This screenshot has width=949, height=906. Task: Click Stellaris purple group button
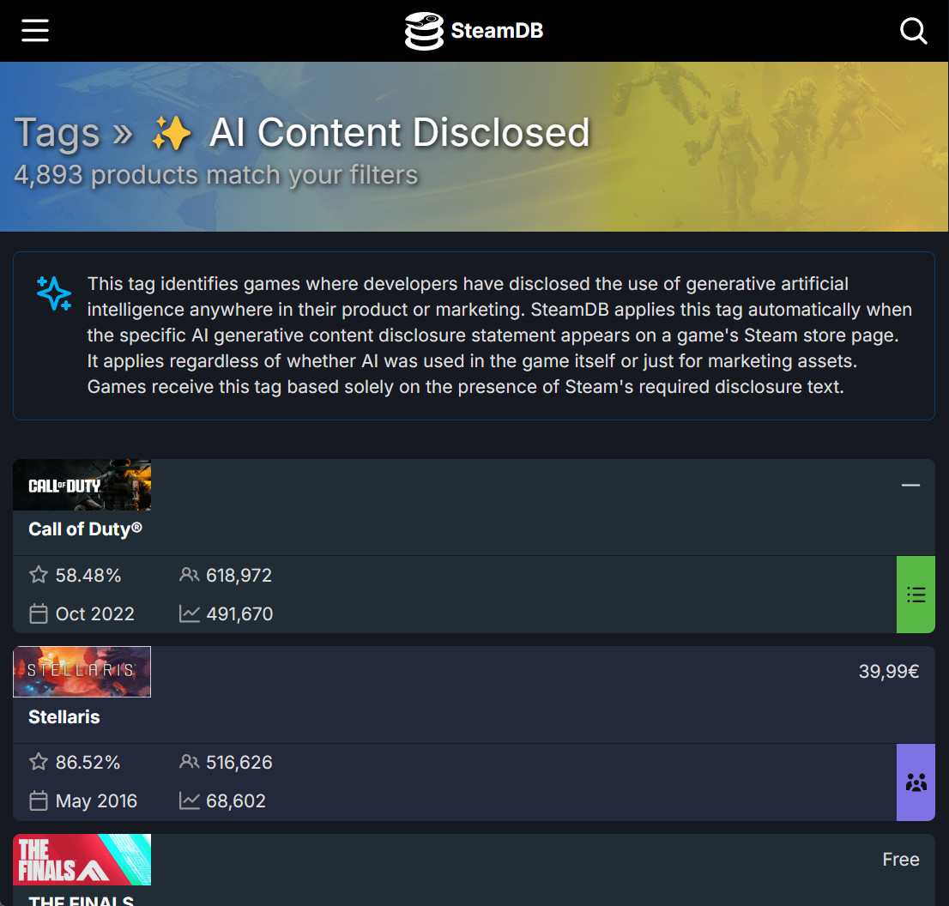(x=916, y=782)
